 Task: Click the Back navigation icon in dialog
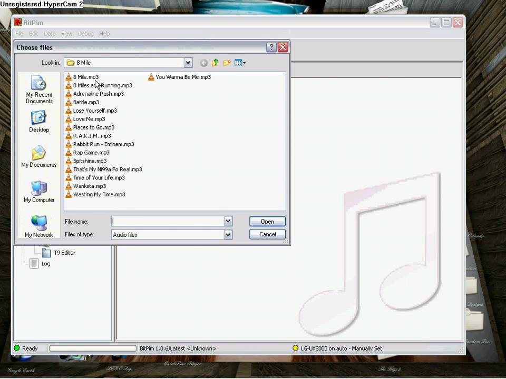click(203, 63)
